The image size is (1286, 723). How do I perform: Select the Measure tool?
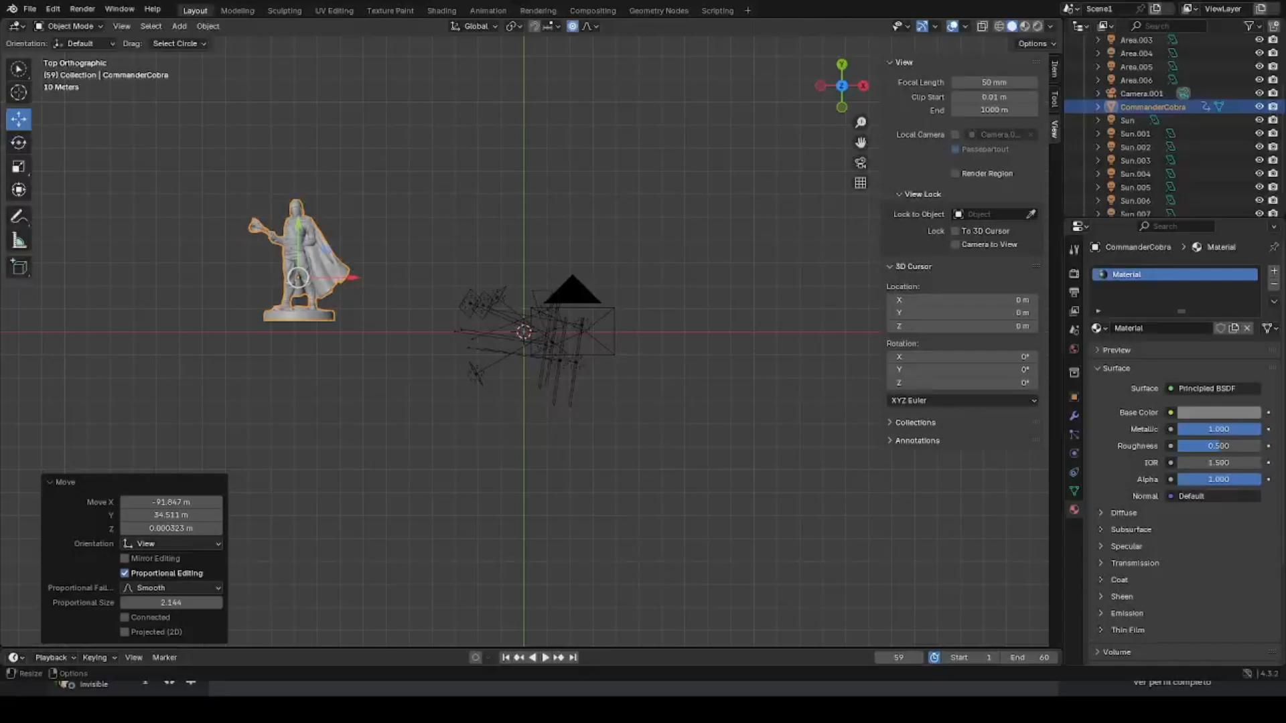(x=19, y=241)
